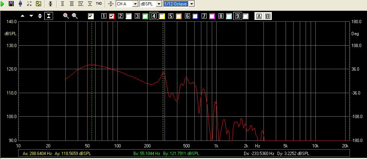Toggle the master trace visibility checkbox
The width and height of the screenshot is (367, 159).
(x=91, y=16)
